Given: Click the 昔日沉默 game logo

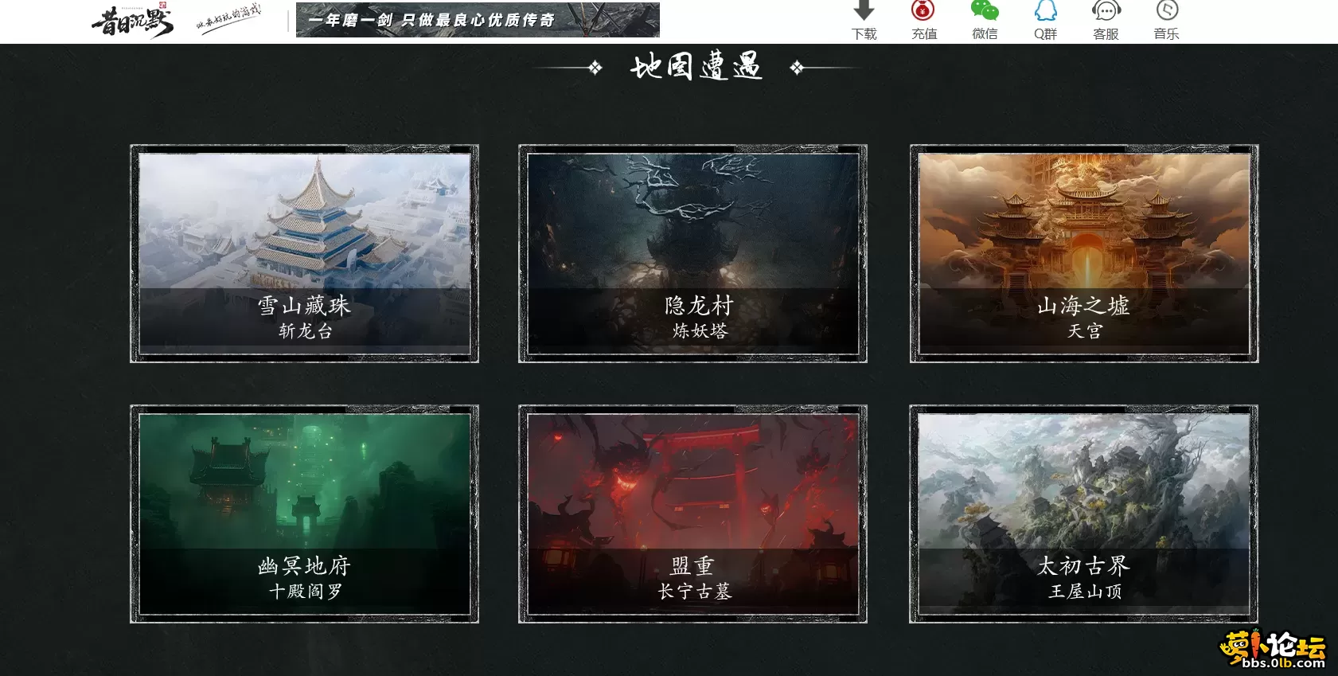Looking at the screenshot, I should (132, 21).
